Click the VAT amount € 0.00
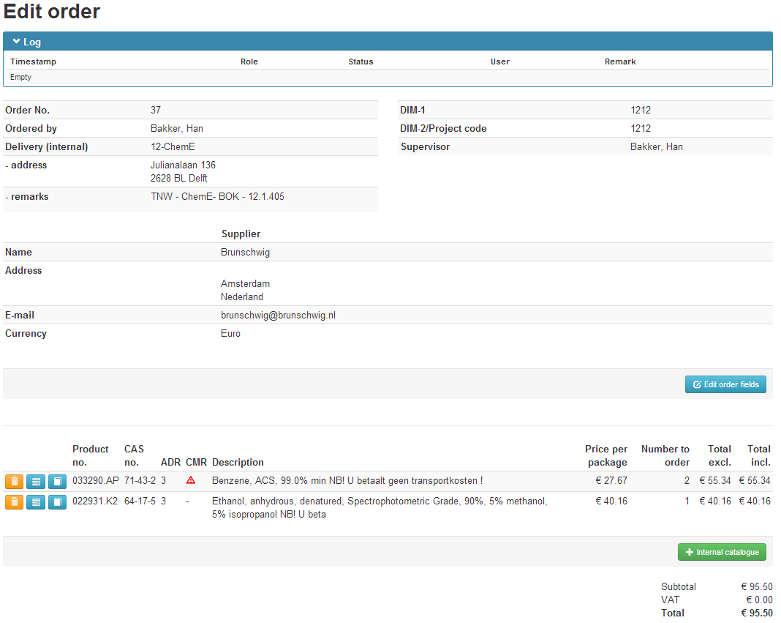Viewport: 781px width, 623px height. [x=759, y=600]
